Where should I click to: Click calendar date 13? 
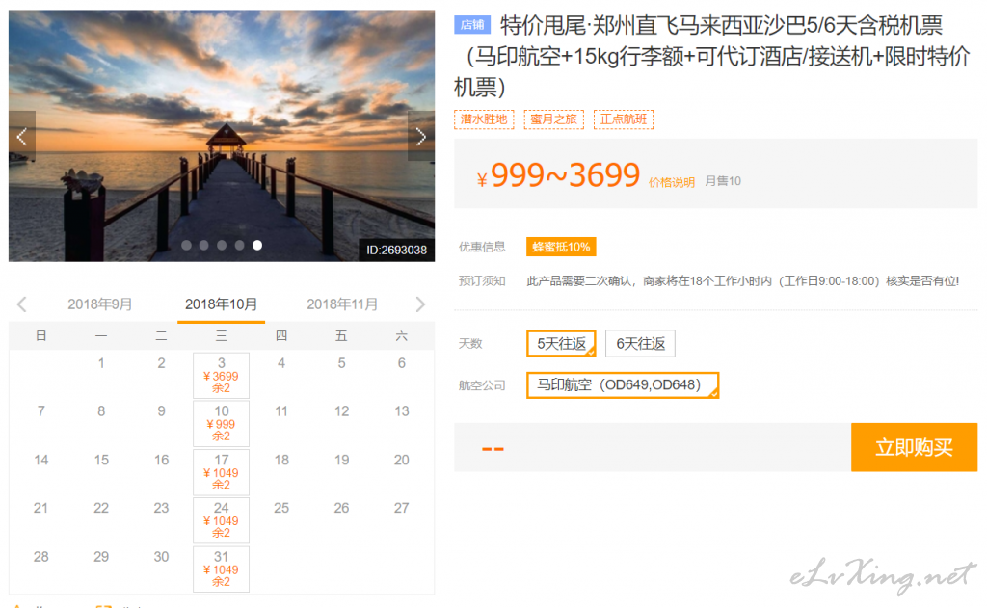tap(402, 411)
